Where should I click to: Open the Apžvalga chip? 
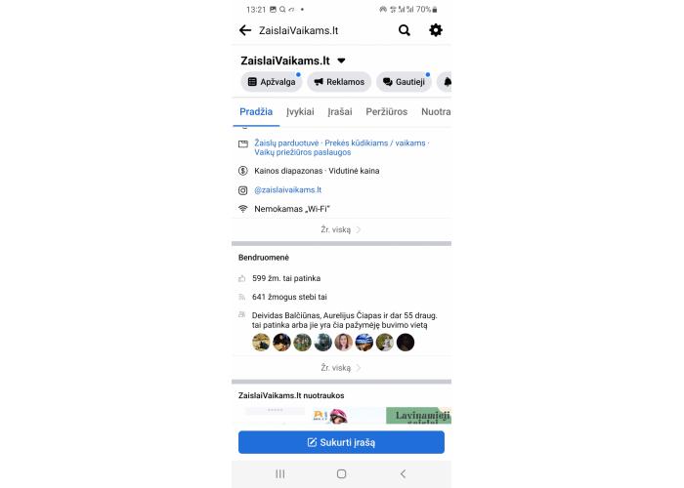pos(272,82)
